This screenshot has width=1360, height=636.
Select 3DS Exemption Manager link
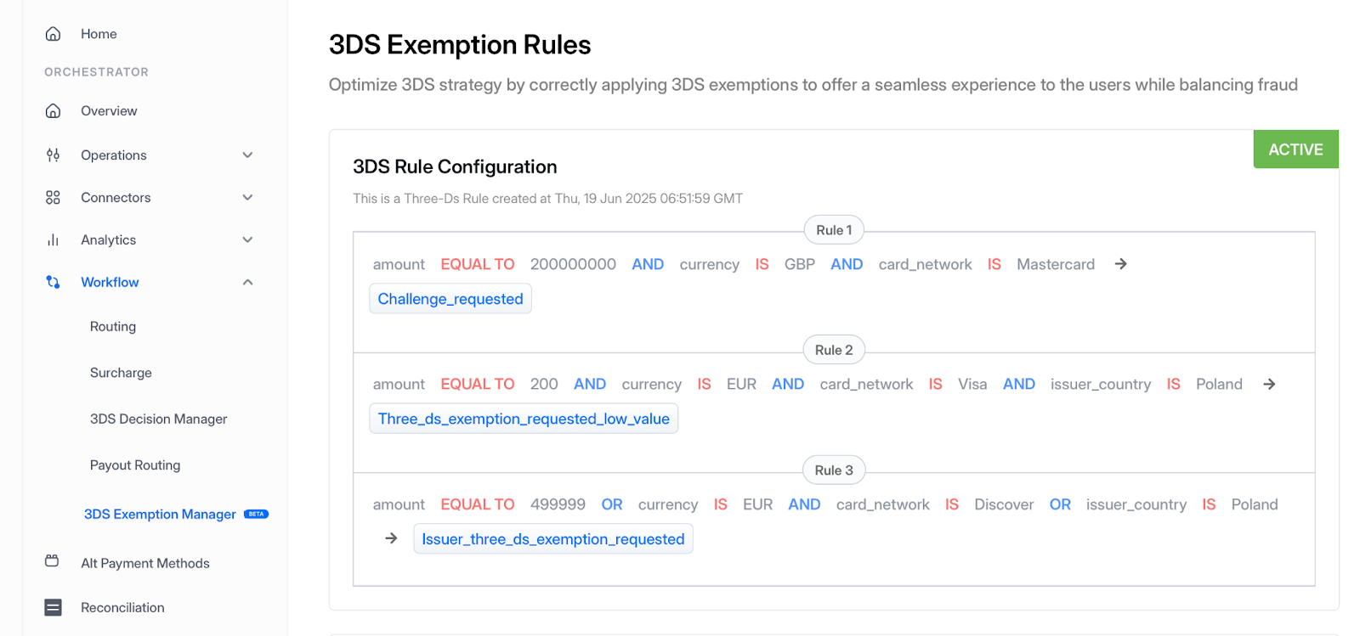click(x=160, y=515)
